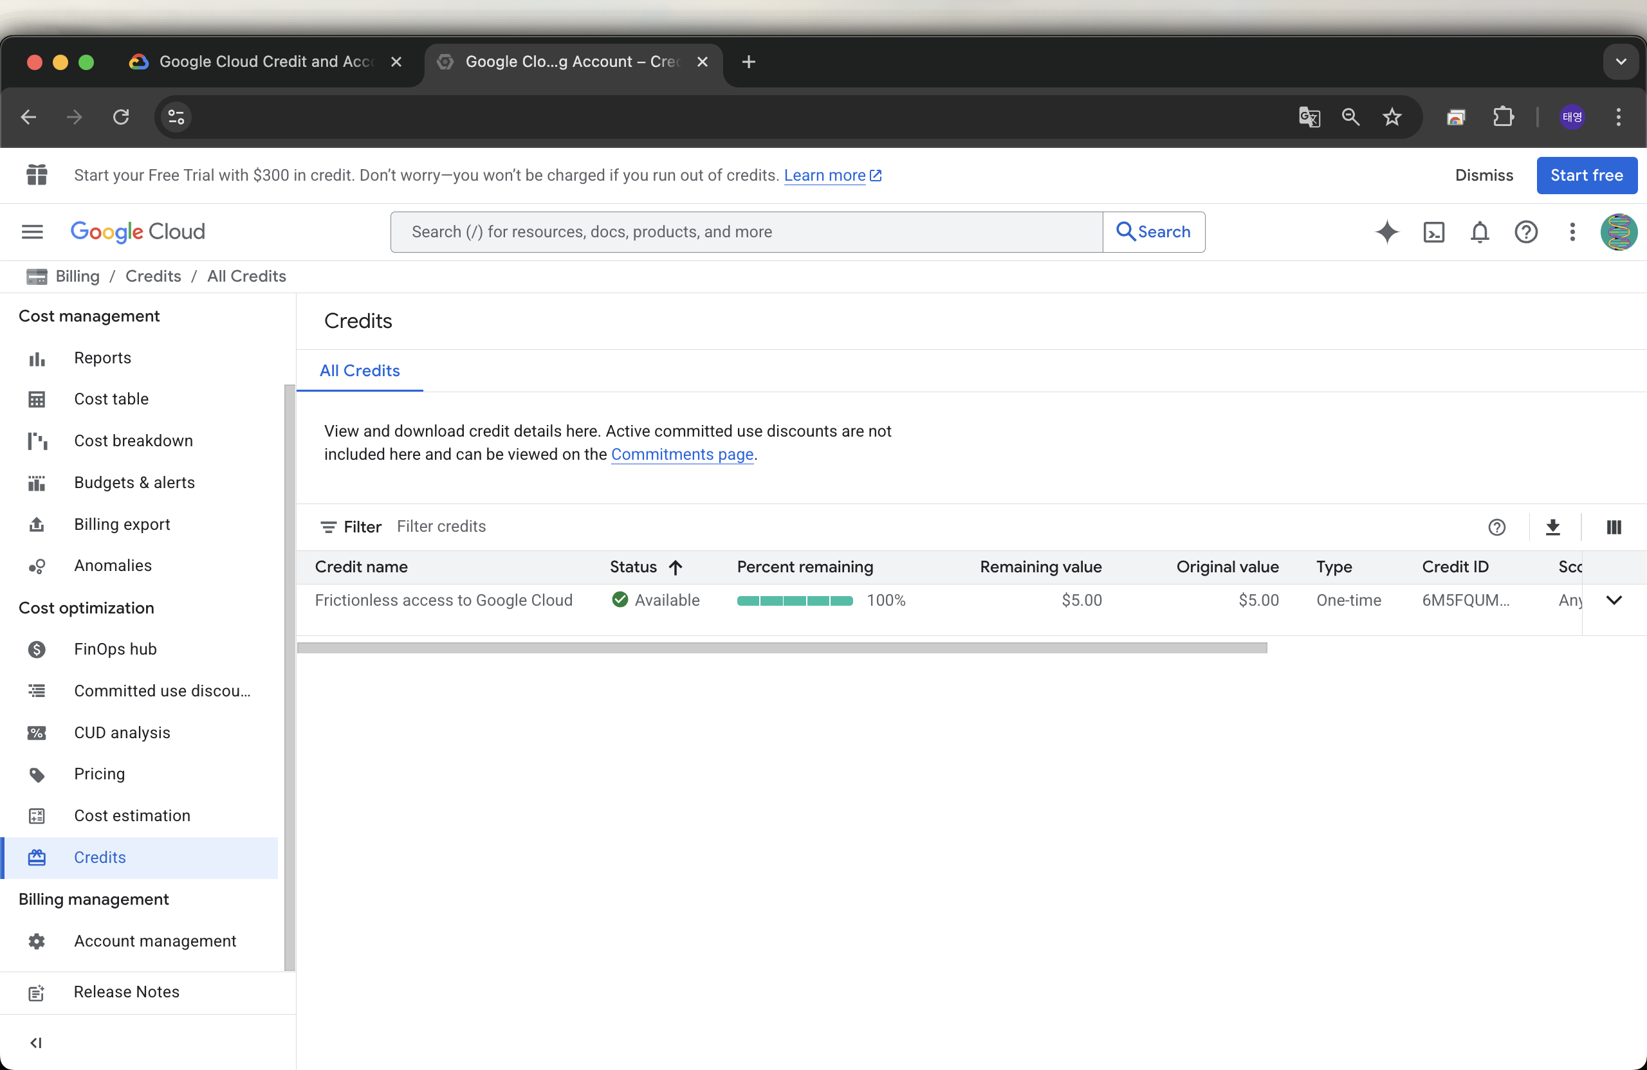Click the Google Cloud logo
The height and width of the screenshot is (1070, 1647).
coord(138,231)
